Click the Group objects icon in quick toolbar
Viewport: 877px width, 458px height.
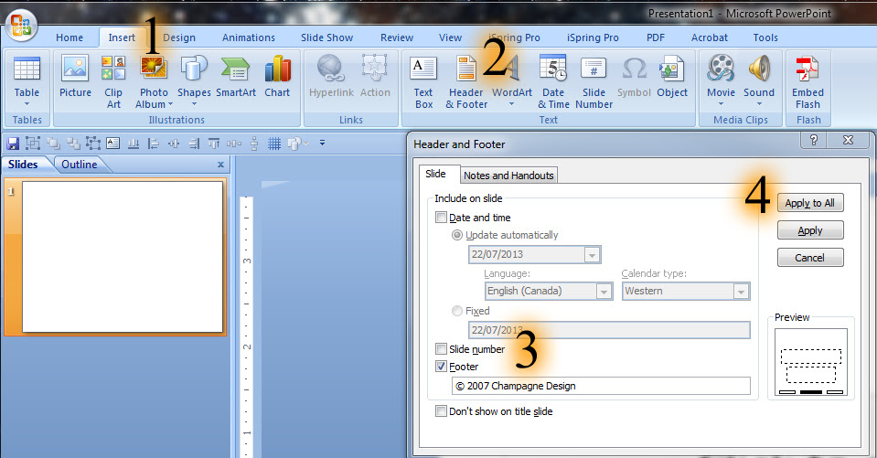tap(32, 144)
